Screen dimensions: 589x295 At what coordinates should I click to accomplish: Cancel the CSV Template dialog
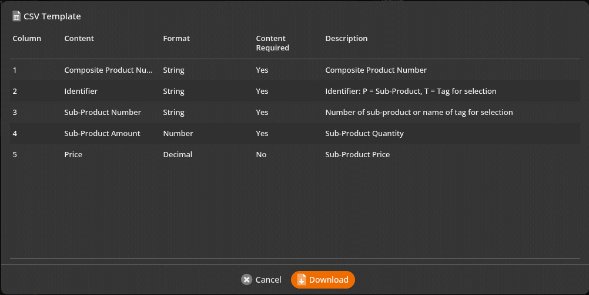pos(262,280)
